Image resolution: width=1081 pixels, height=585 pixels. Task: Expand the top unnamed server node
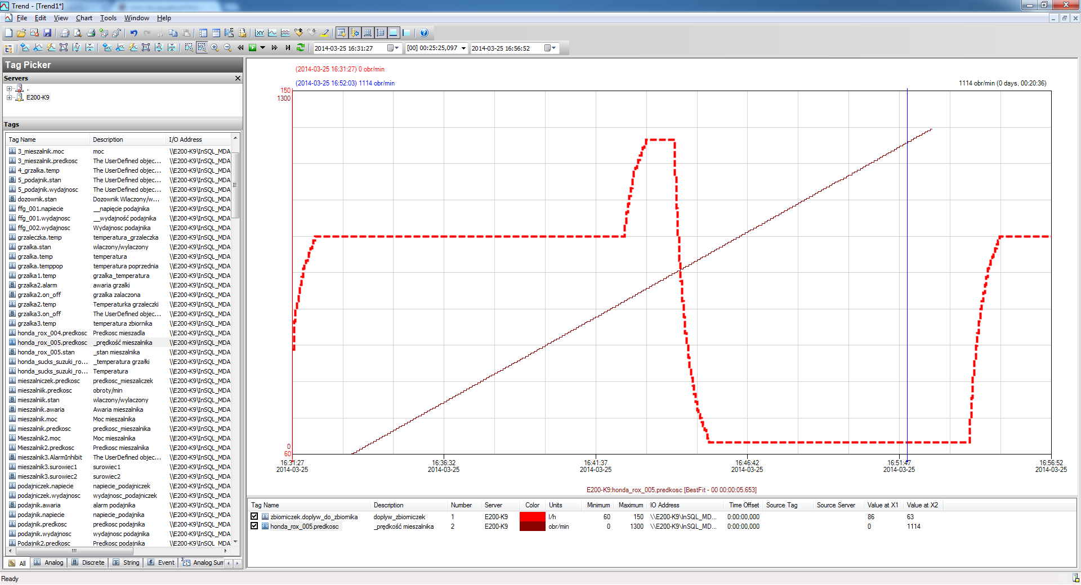click(9, 89)
